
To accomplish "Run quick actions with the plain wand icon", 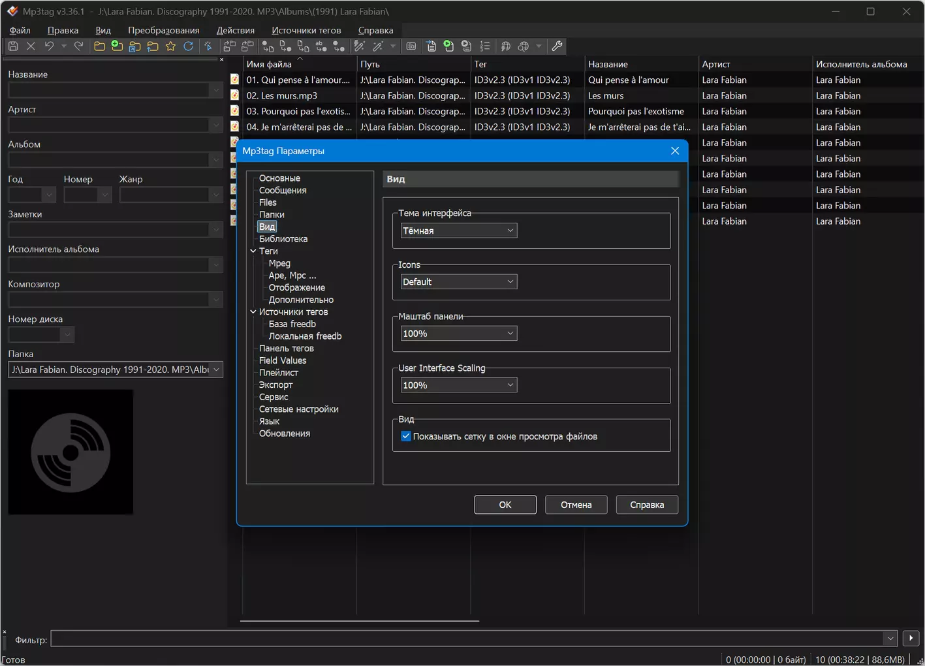I will [x=377, y=46].
